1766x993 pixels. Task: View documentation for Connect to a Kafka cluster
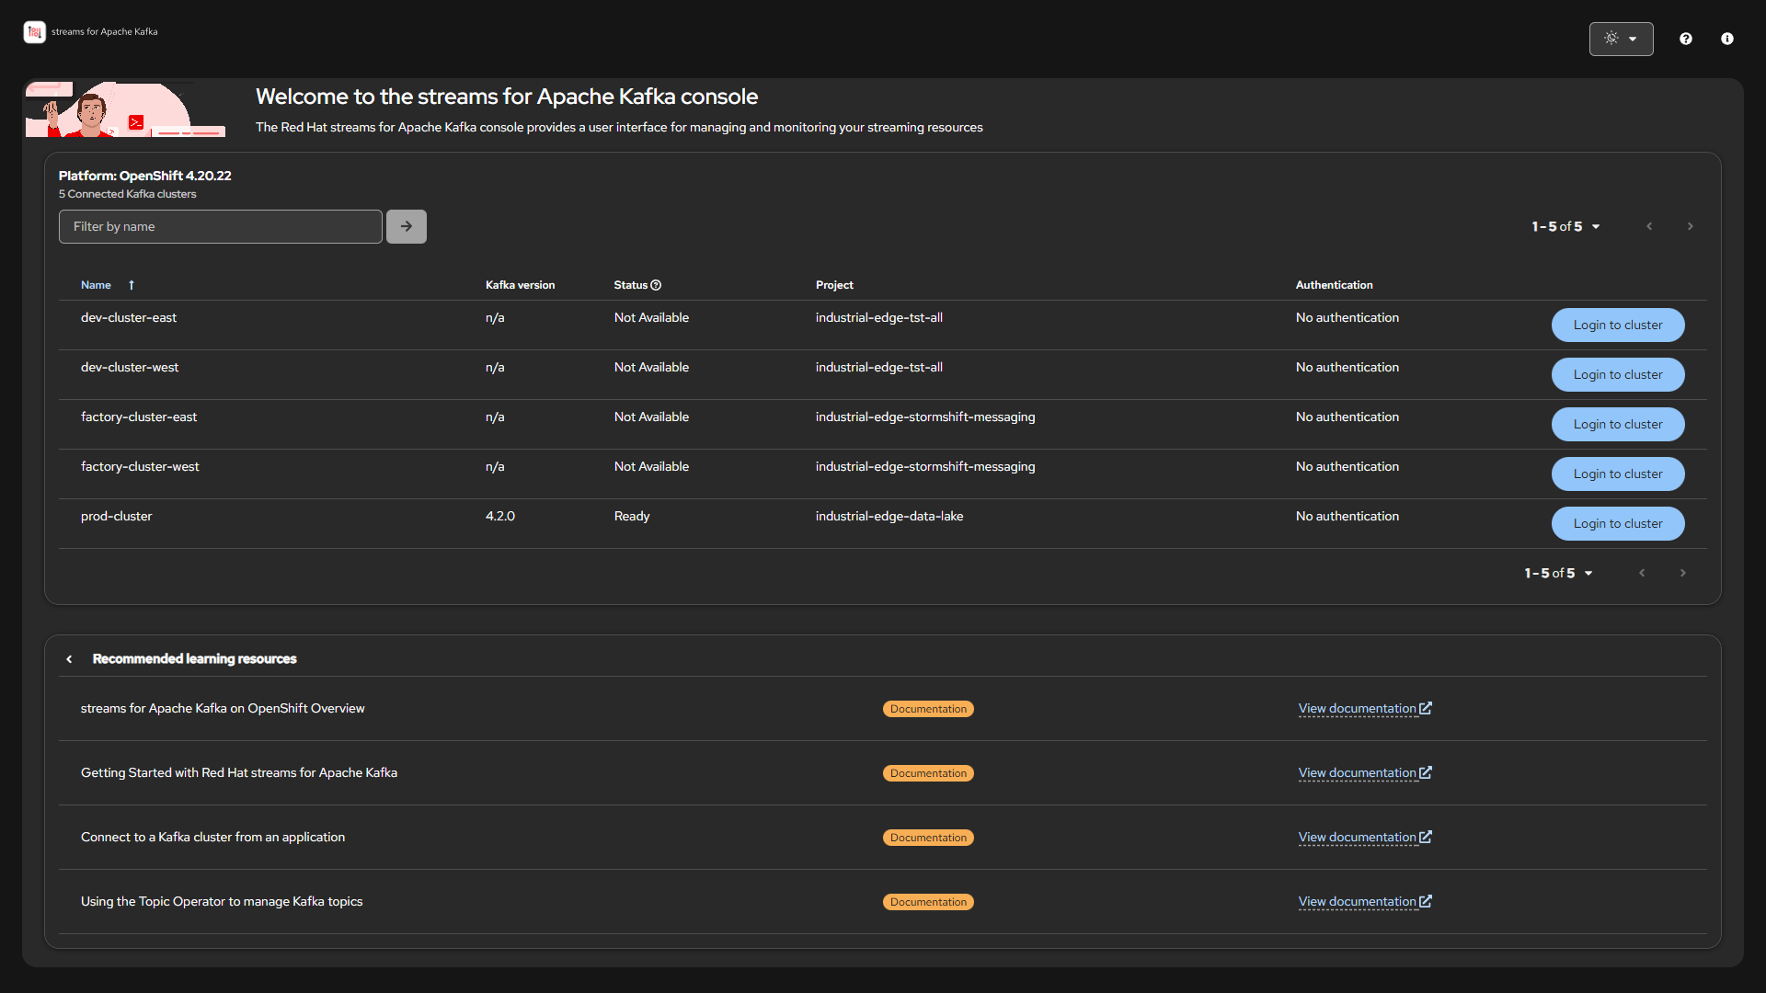point(1365,837)
